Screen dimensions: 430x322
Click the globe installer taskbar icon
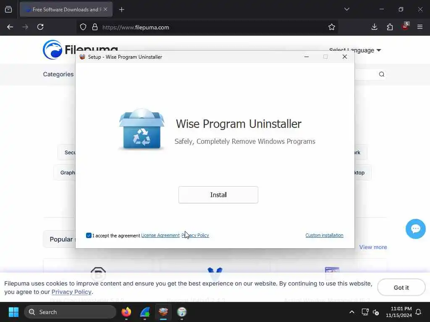(181, 312)
